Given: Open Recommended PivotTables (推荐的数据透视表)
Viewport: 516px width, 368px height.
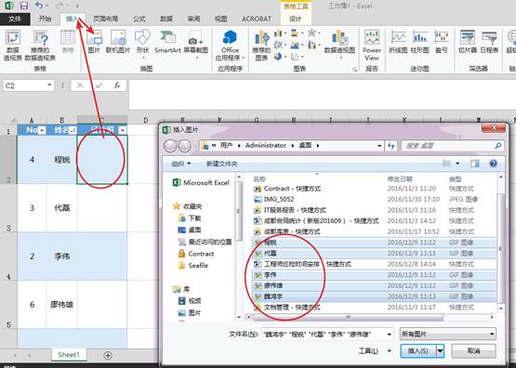Looking at the screenshot, I should click(40, 46).
